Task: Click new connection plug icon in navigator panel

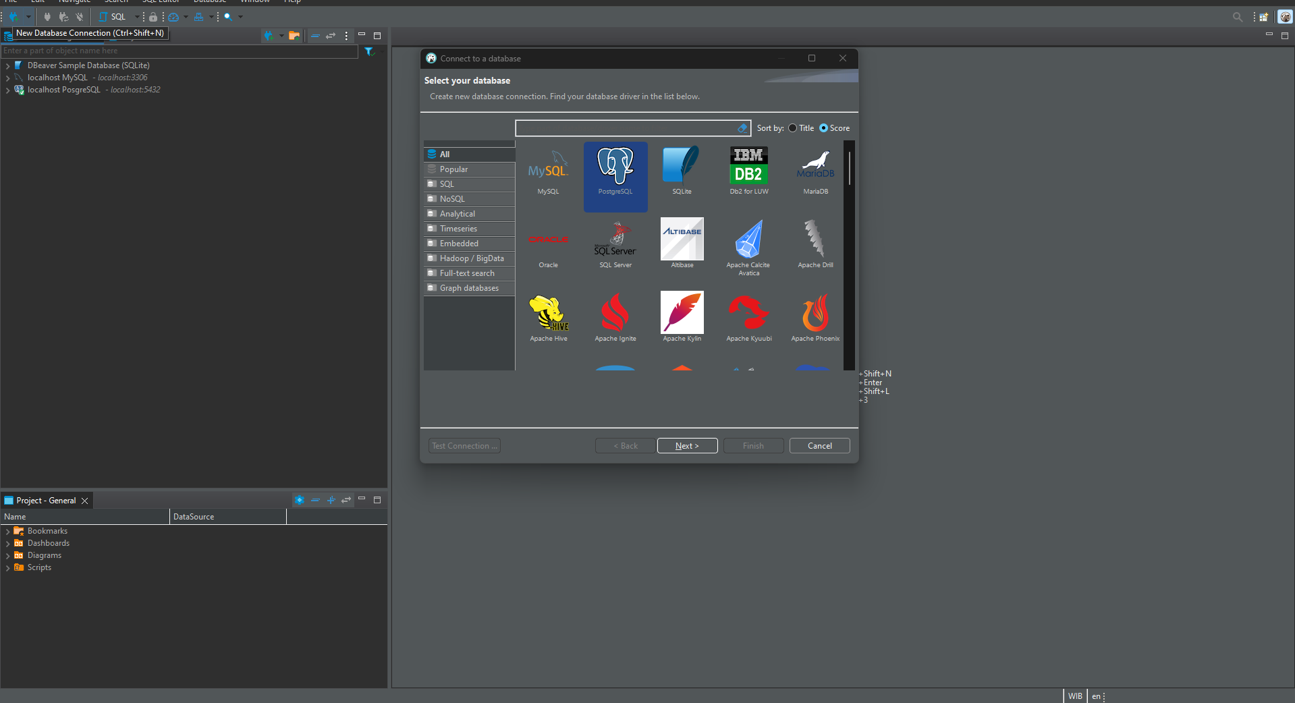Action: pyautogui.click(x=269, y=36)
